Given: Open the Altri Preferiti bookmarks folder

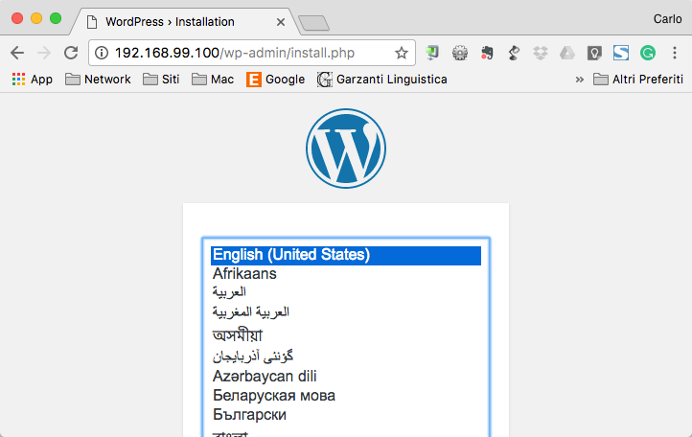Looking at the screenshot, I should click(x=638, y=80).
